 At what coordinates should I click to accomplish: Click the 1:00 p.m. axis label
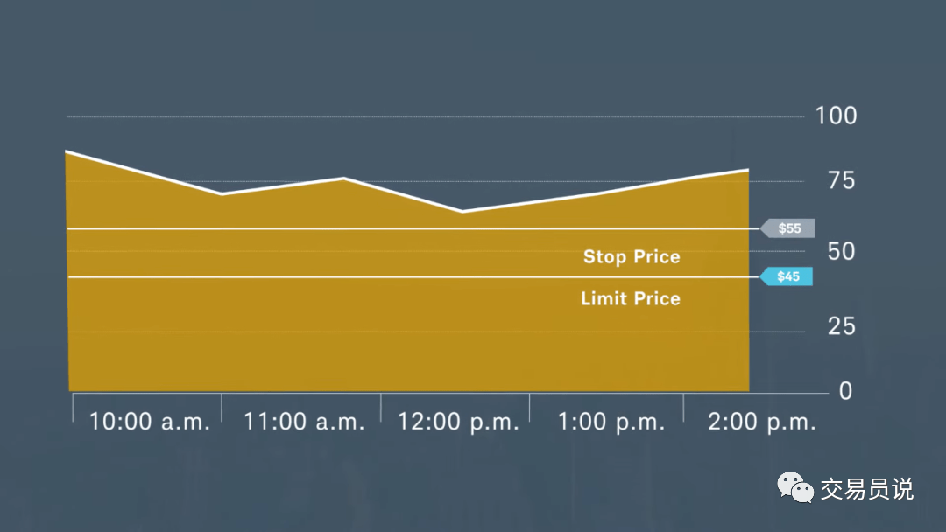point(611,422)
